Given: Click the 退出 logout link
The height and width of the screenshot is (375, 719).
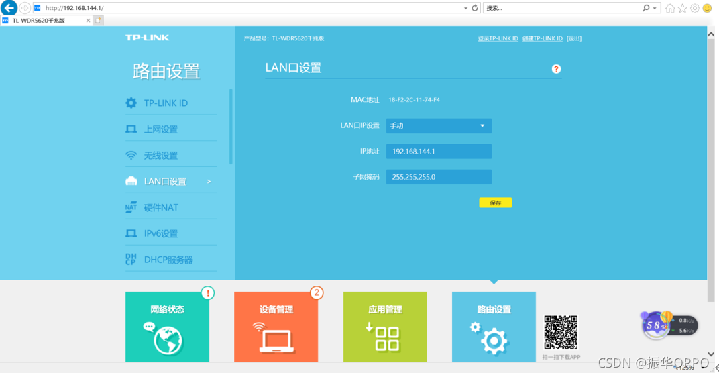Looking at the screenshot, I should (573, 38).
